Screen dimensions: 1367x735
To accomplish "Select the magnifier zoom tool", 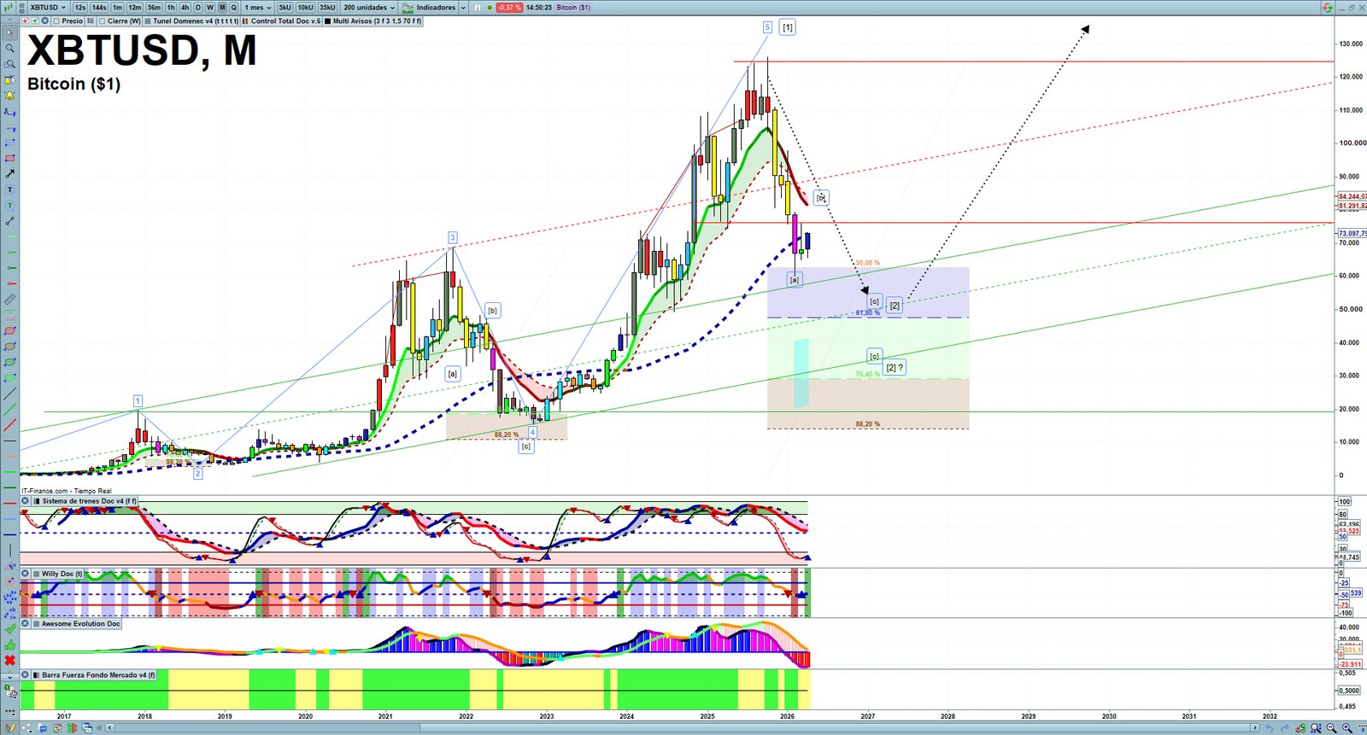I will click(10, 49).
